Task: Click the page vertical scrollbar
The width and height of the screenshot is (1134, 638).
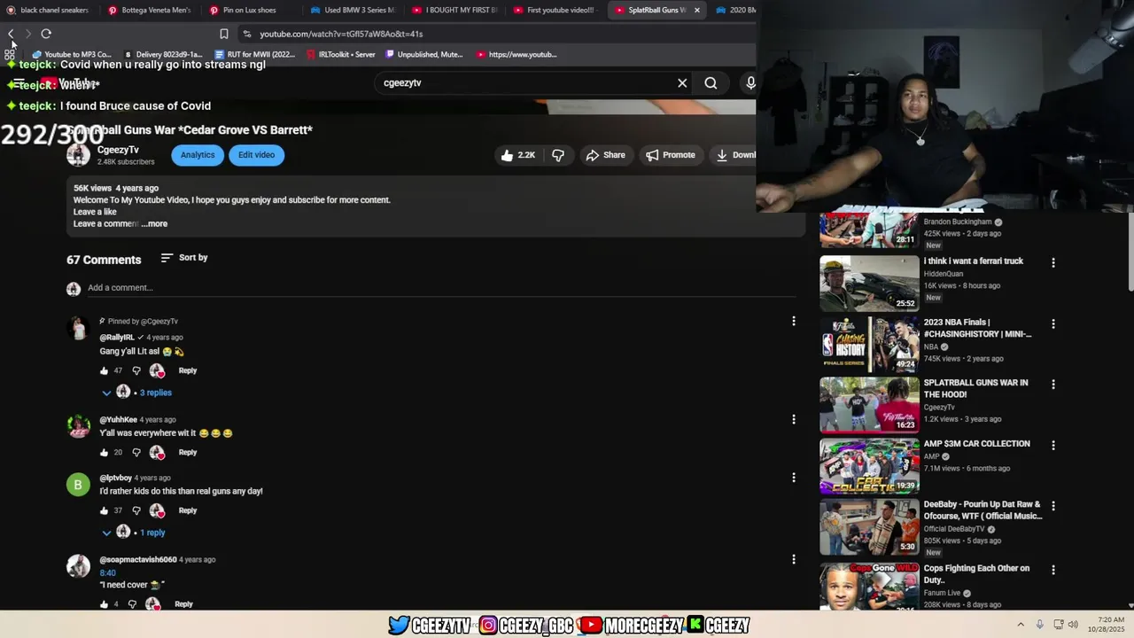Action: [x=1130, y=252]
